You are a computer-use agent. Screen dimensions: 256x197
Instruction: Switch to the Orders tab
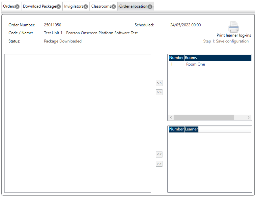(9, 6)
